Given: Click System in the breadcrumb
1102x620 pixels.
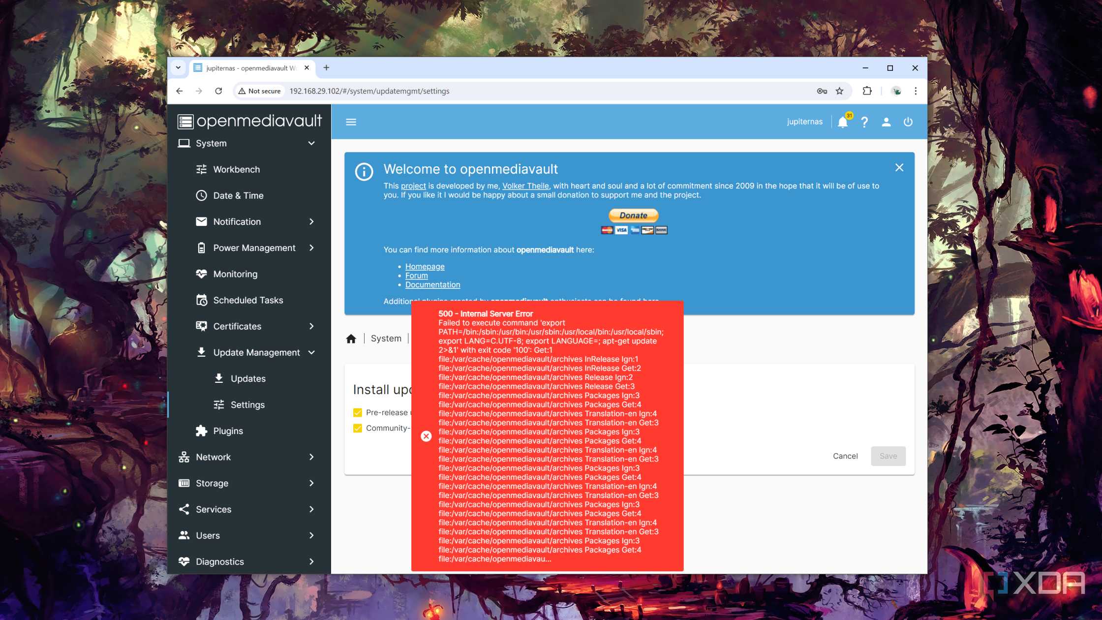Looking at the screenshot, I should [386, 339].
